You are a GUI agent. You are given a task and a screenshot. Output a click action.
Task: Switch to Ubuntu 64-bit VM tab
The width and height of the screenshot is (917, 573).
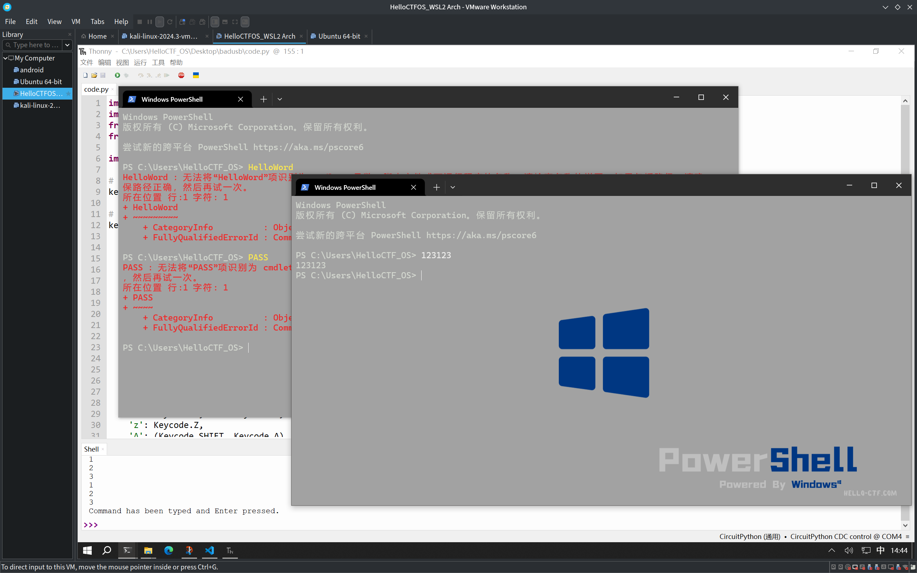[x=339, y=37]
